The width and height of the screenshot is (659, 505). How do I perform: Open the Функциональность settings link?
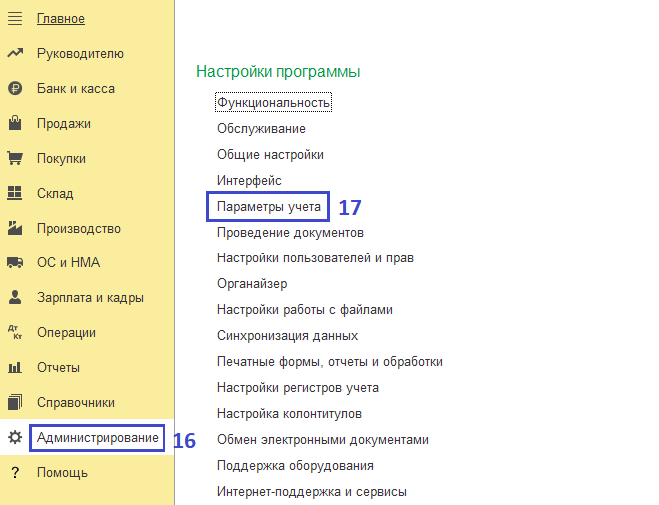point(273,103)
